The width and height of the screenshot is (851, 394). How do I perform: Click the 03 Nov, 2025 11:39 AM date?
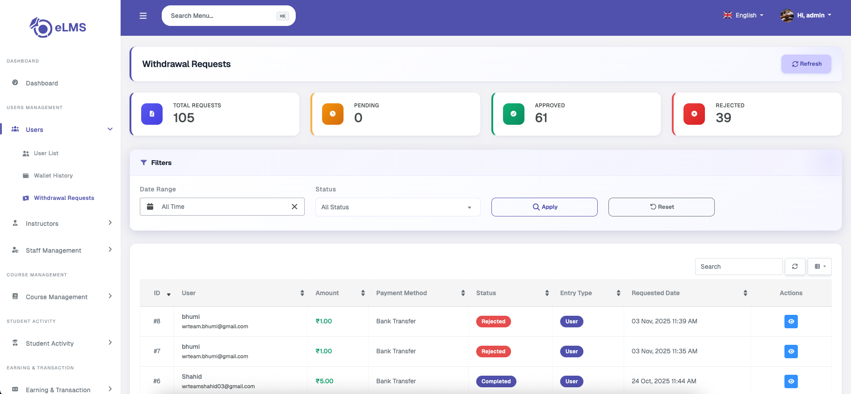(x=664, y=321)
